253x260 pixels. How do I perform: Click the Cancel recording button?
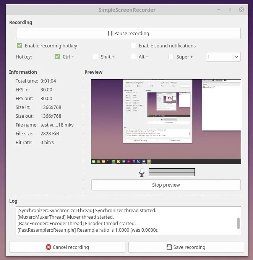point(67,247)
